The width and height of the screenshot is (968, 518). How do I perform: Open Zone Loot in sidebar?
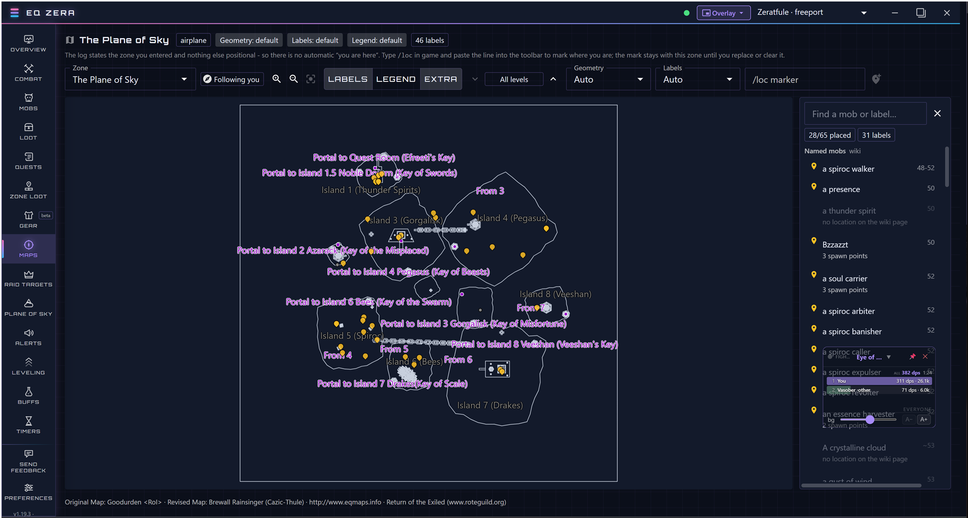point(28,190)
